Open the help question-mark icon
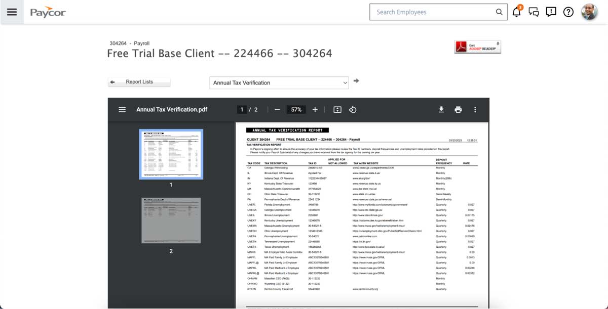Viewport: 608px width, 309px height. tap(568, 12)
